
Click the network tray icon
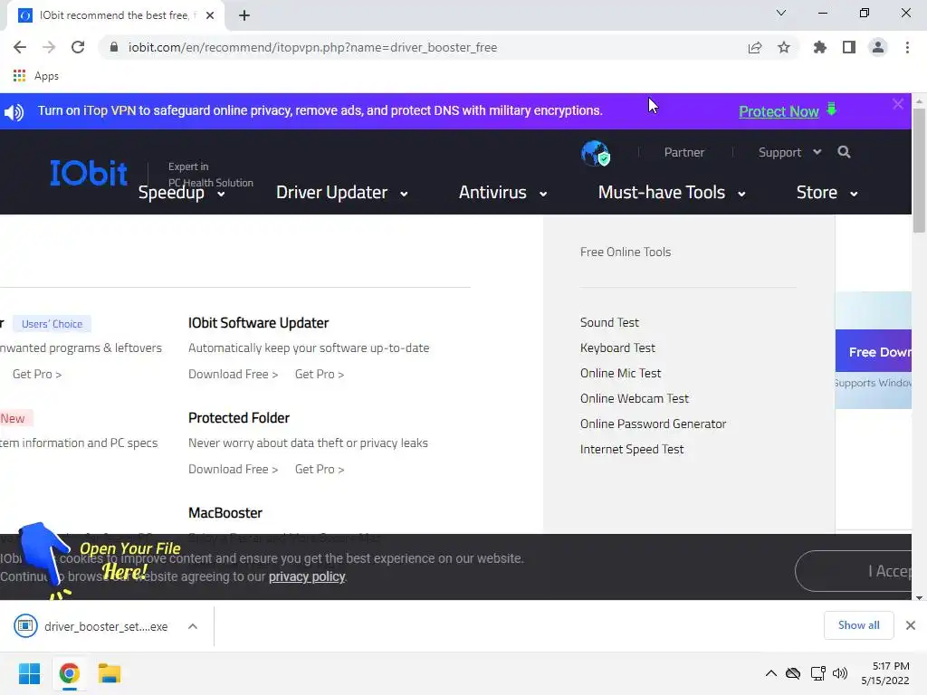pos(818,673)
